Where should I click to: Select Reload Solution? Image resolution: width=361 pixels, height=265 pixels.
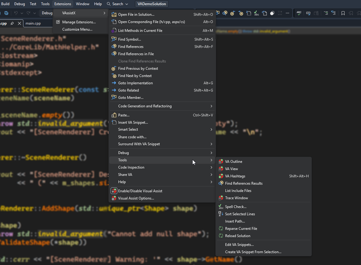click(x=264, y=236)
